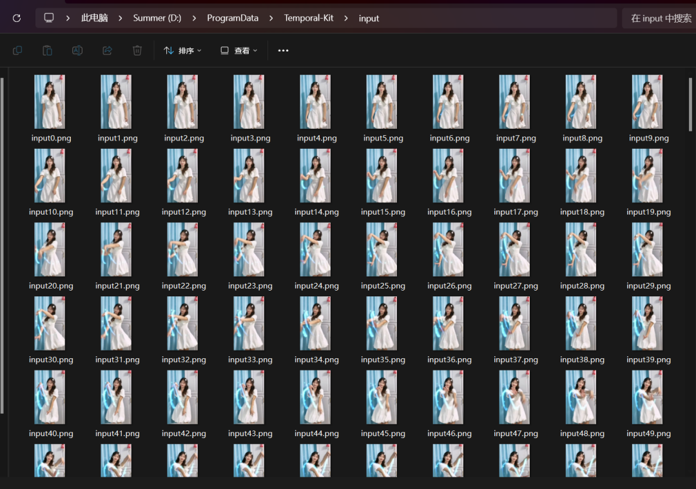696x489 pixels.
Task: Select input10.png thumbnail
Action: point(50,176)
